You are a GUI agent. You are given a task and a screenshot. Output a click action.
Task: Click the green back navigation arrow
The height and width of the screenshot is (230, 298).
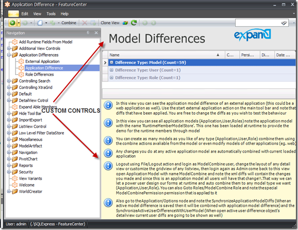[x=12, y=23]
